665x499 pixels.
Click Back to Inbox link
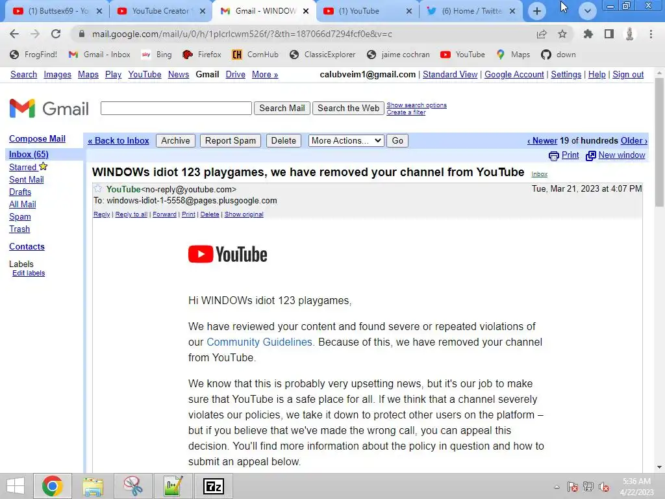[x=118, y=141]
